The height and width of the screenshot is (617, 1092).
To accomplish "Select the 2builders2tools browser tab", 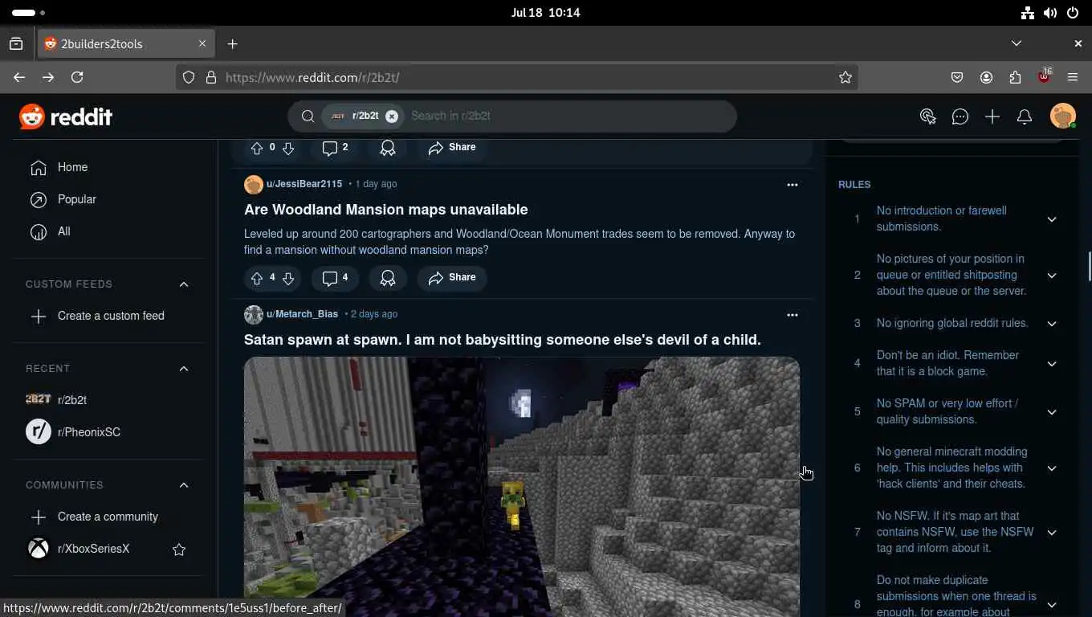I will click(x=125, y=43).
